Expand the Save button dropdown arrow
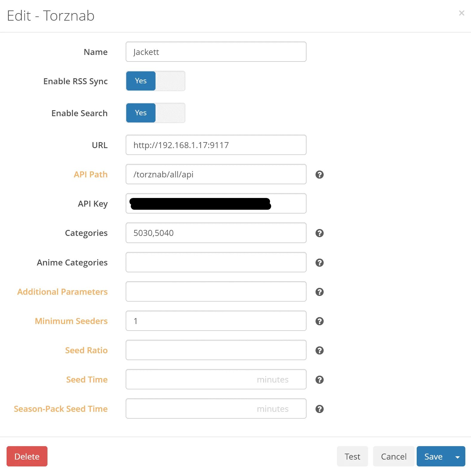 (457, 456)
